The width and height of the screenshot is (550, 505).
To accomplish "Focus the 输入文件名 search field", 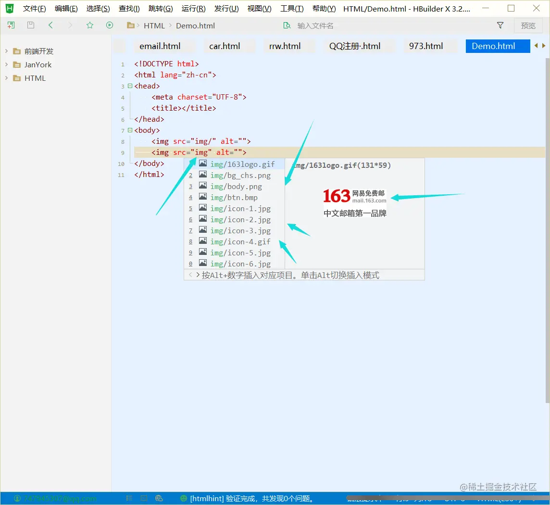I will (315, 25).
